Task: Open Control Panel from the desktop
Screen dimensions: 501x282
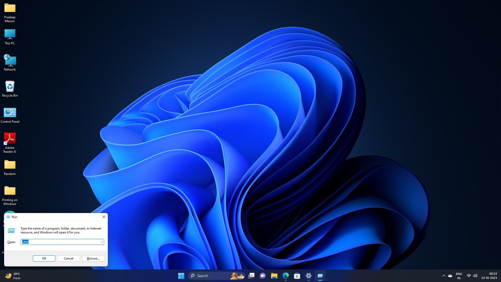Action: pos(10,113)
